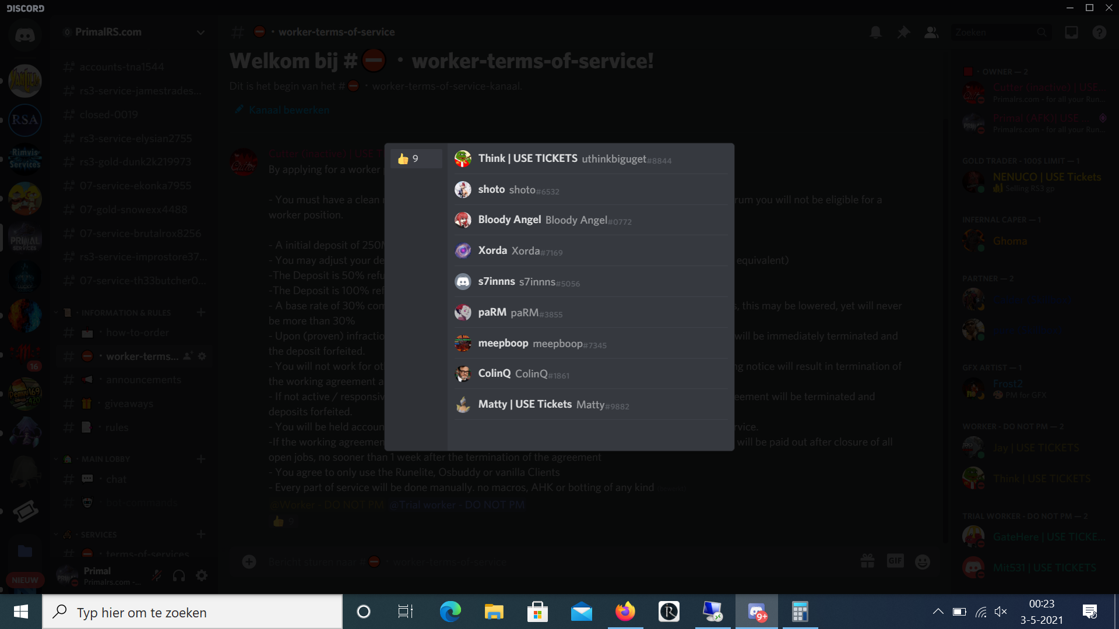Expand the PrimalRS.com server dropdown
This screenshot has width=1119, height=629.
[200, 33]
